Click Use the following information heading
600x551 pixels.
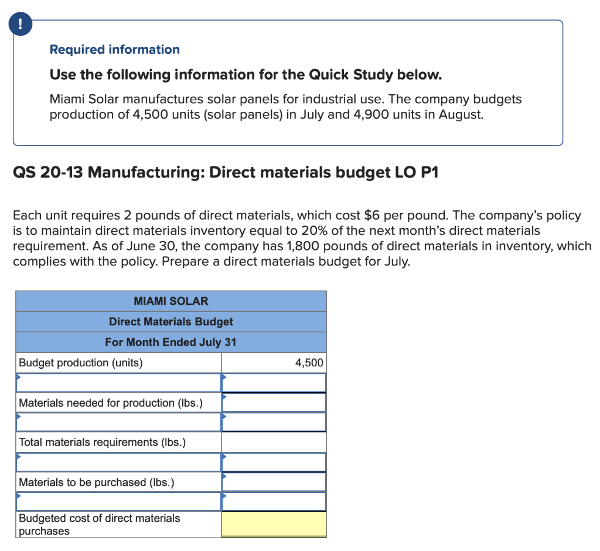point(246,74)
